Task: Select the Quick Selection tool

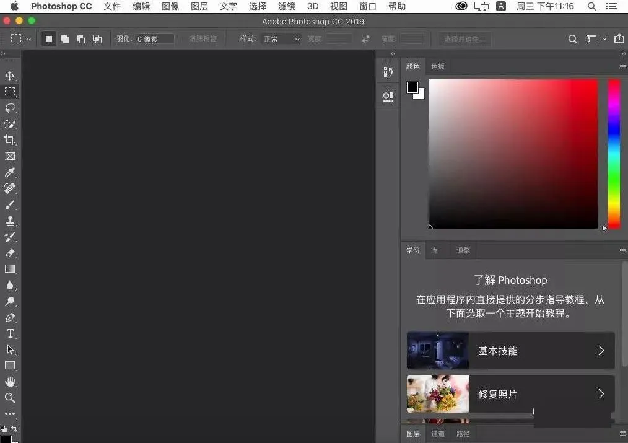Action: point(10,124)
